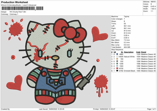Screen dimensions: 157x111
Task: Click Madeira Classic 40 brand in row 1
Action: click(148, 54)
